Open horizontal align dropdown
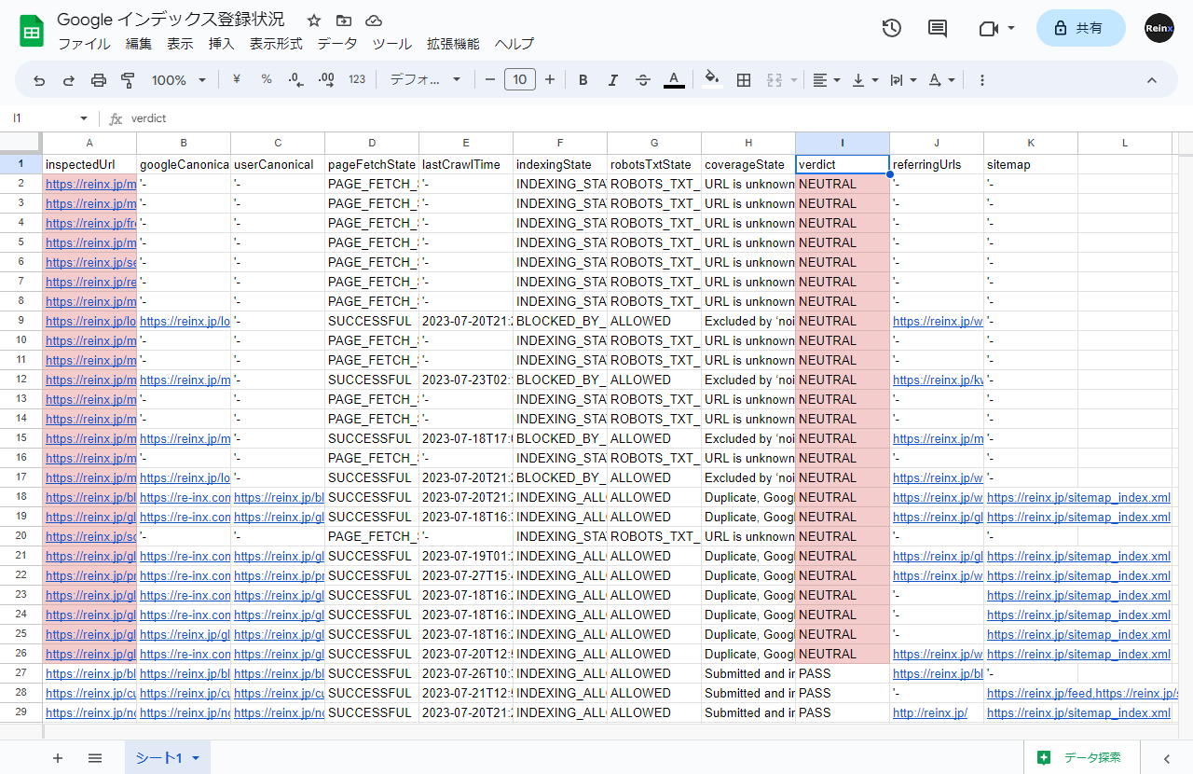1193x774 pixels. click(x=827, y=80)
